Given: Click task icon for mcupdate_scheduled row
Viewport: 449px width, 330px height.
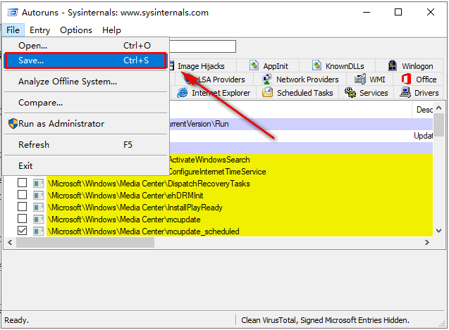Looking at the screenshot, I should click(38, 231).
